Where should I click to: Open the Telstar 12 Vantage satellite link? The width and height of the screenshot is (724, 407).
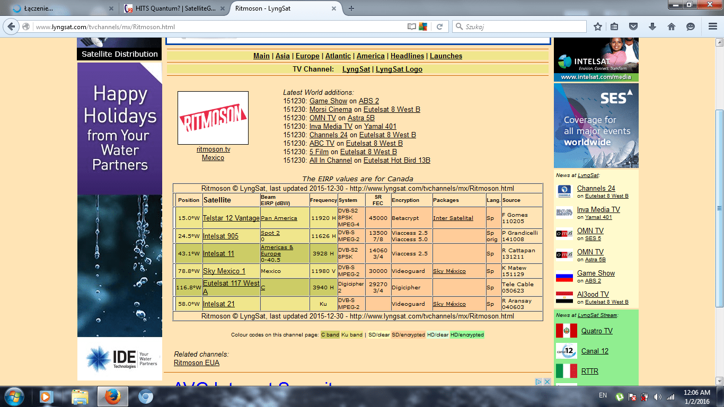pyautogui.click(x=231, y=218)
